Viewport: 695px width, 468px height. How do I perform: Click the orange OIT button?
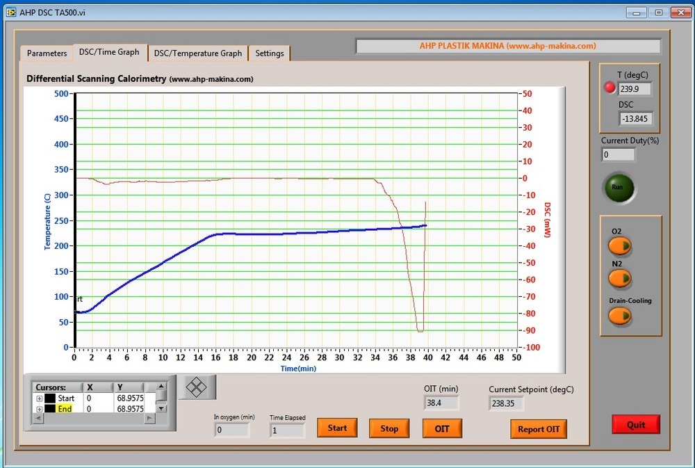click(x=442, y=428)
